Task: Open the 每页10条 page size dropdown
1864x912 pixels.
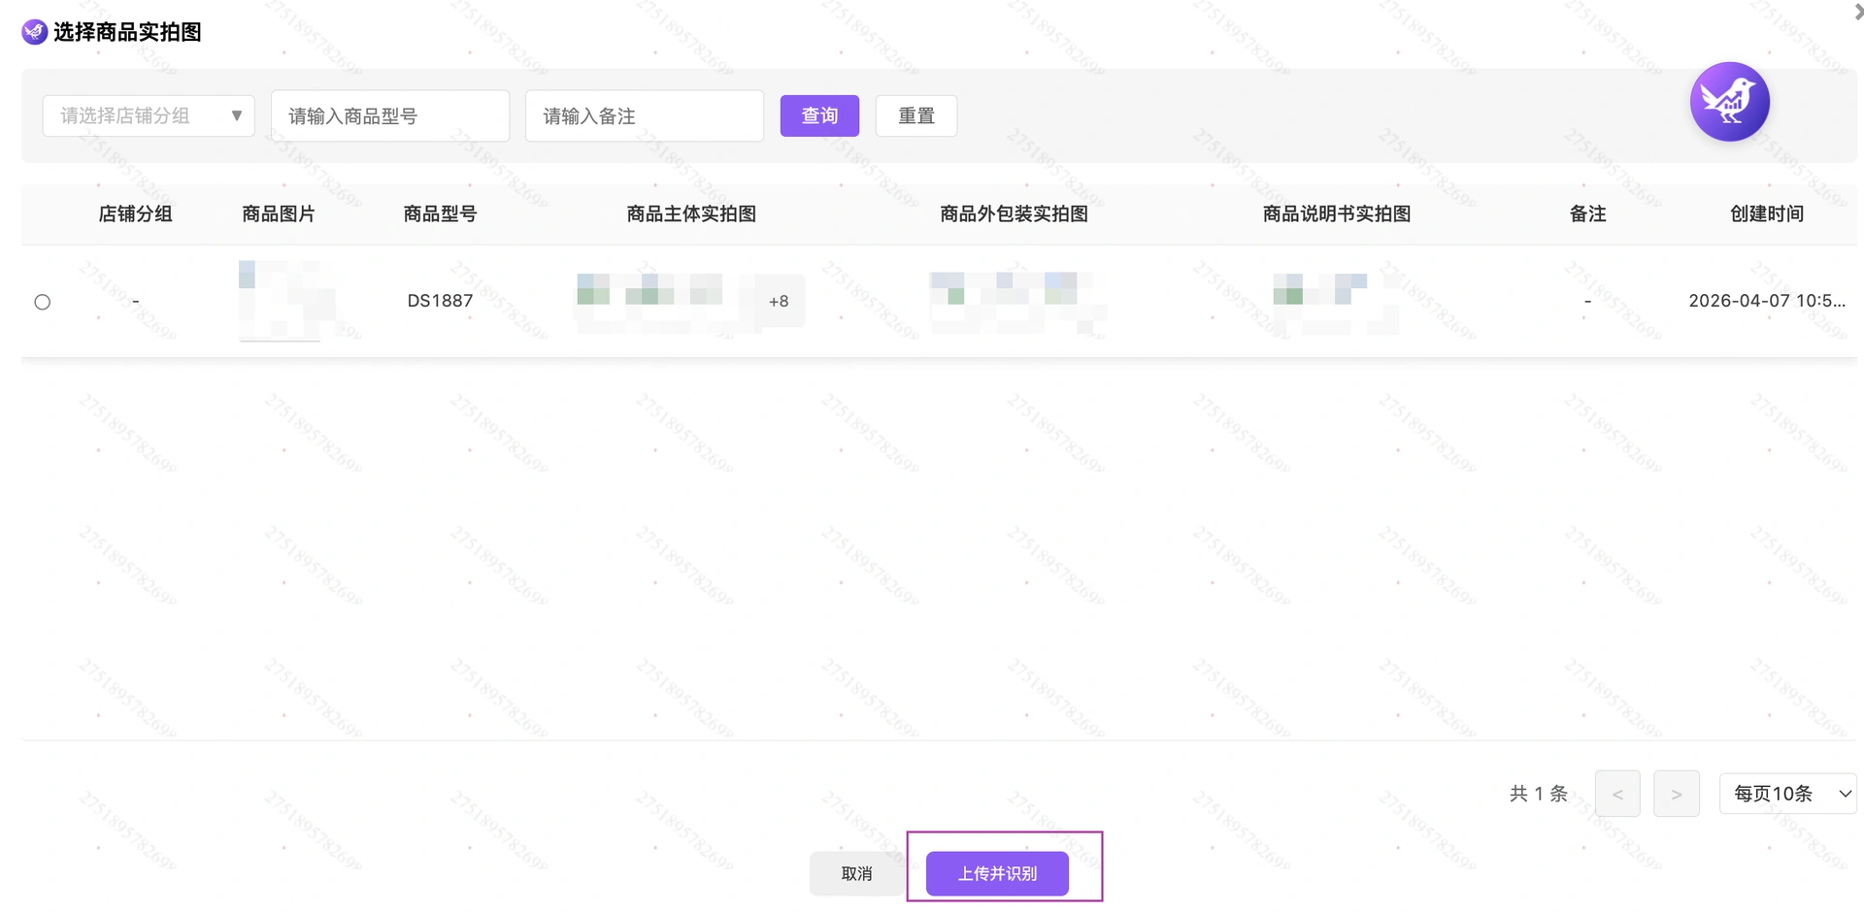Action: [1787, 794]
